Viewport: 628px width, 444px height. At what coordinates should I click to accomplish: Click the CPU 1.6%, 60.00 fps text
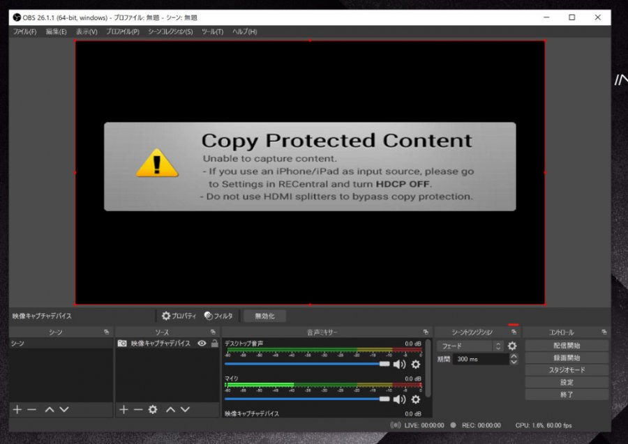coord(544,425)
